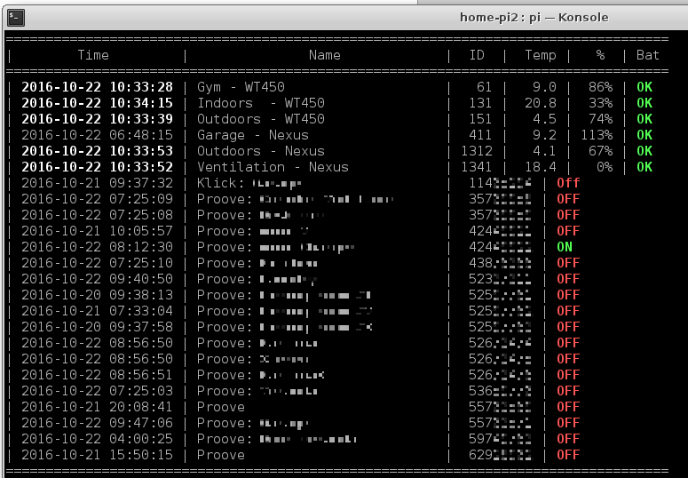688x478 pixels.
Task: Click the battery OK status for Garage - Nexus
Action: [645, 135]
